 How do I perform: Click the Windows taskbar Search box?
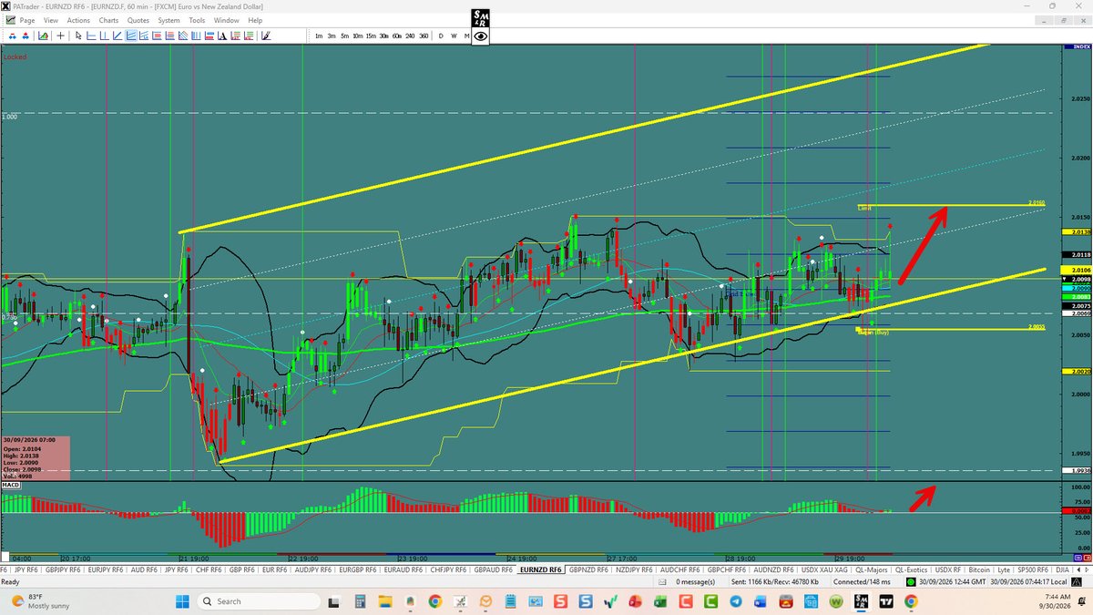point(259,601)
